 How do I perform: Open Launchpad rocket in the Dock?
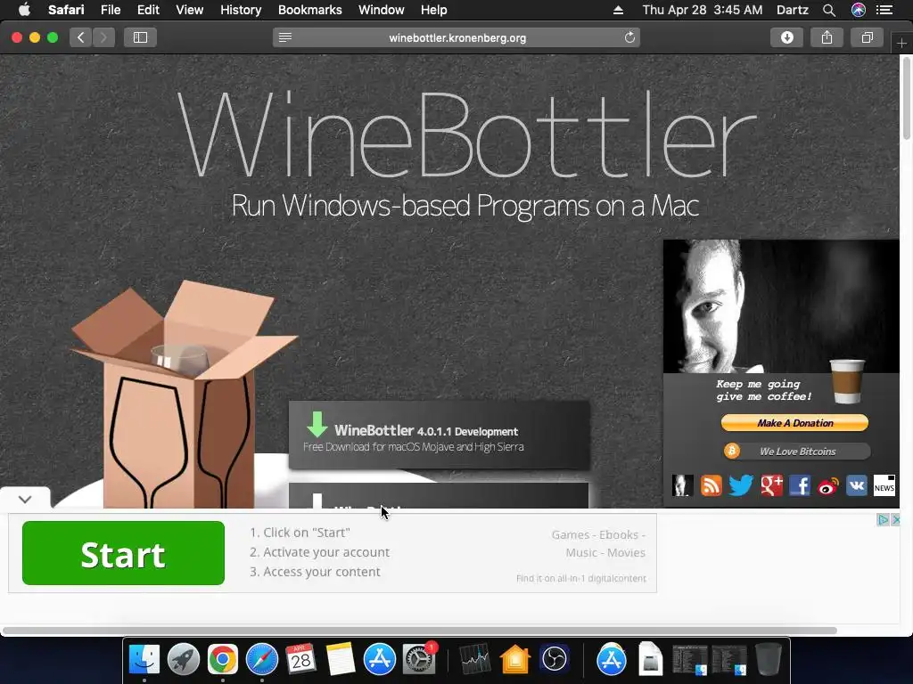click(184, 660)
